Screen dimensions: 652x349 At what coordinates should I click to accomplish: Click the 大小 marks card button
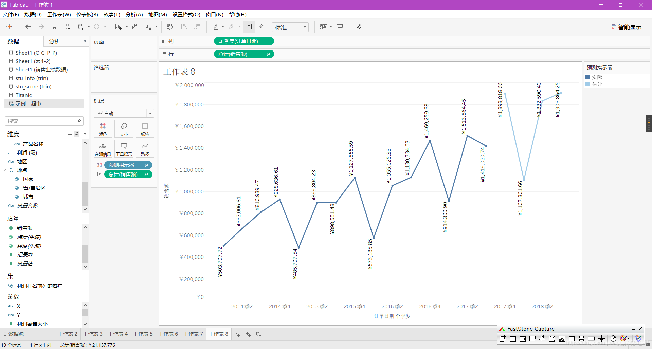[124, 129]
